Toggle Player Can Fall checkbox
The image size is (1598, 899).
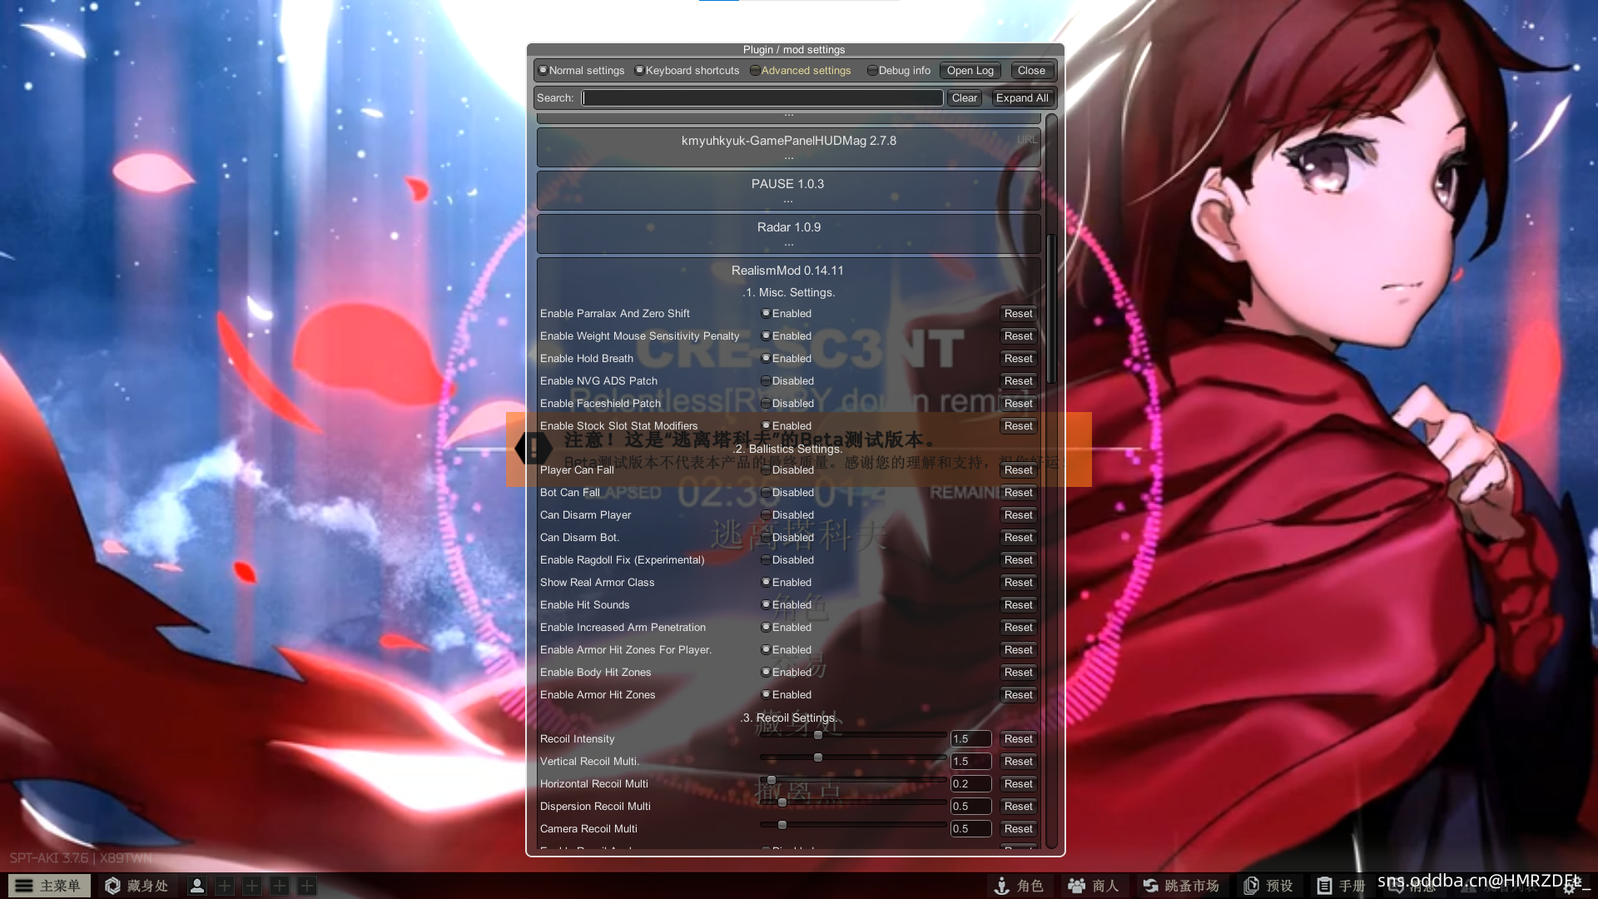point(766,470)
